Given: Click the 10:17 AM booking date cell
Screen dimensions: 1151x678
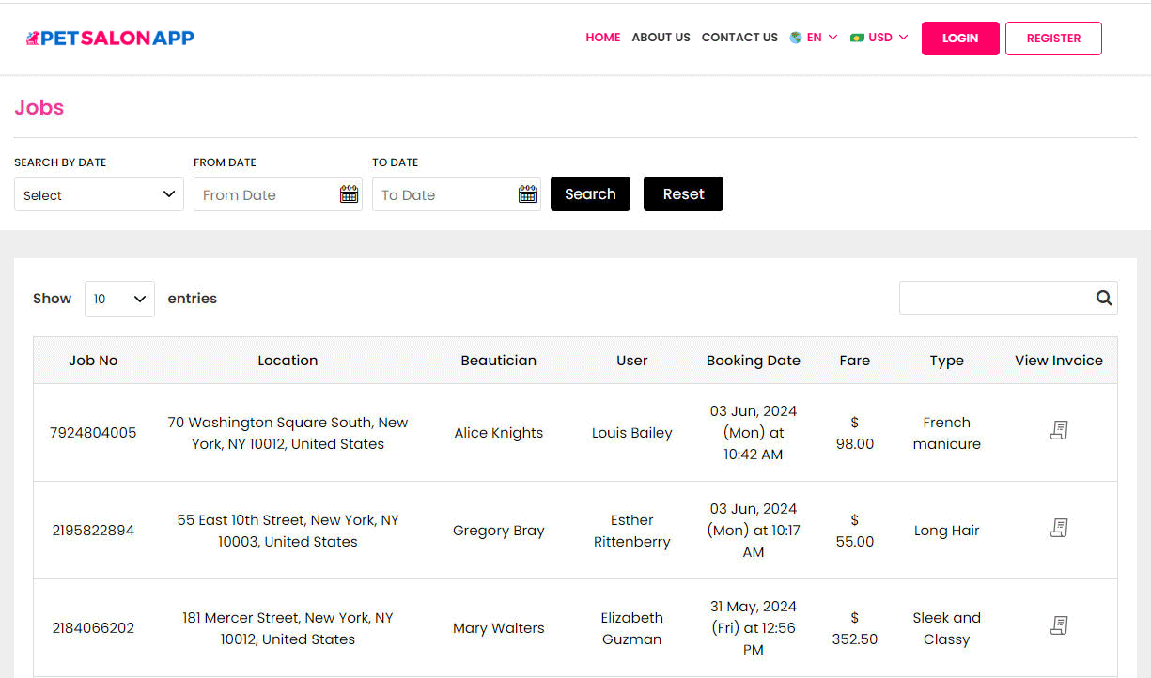Looking at the screenshot, I should 754,531.
